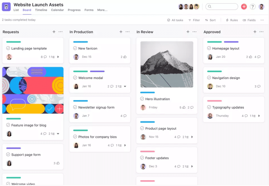The height and width of the screenshot is (186, 269).
Task: Switch to the Timeline tab
Action: click(x=41, y=10)
